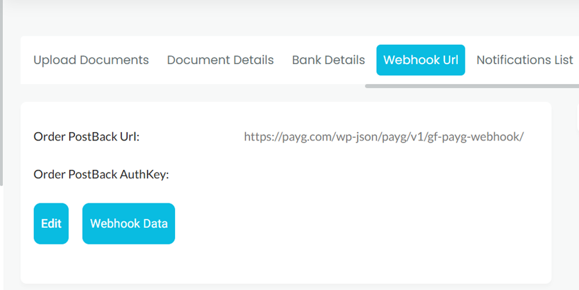Click the Order PostBack AuthKey label
Viewport: 579px width, 290px height.
(x=101, y=174)
